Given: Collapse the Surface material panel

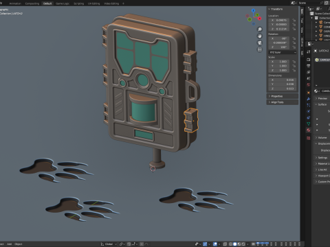Looking at the screenshot, I should (x=322, y=104).
